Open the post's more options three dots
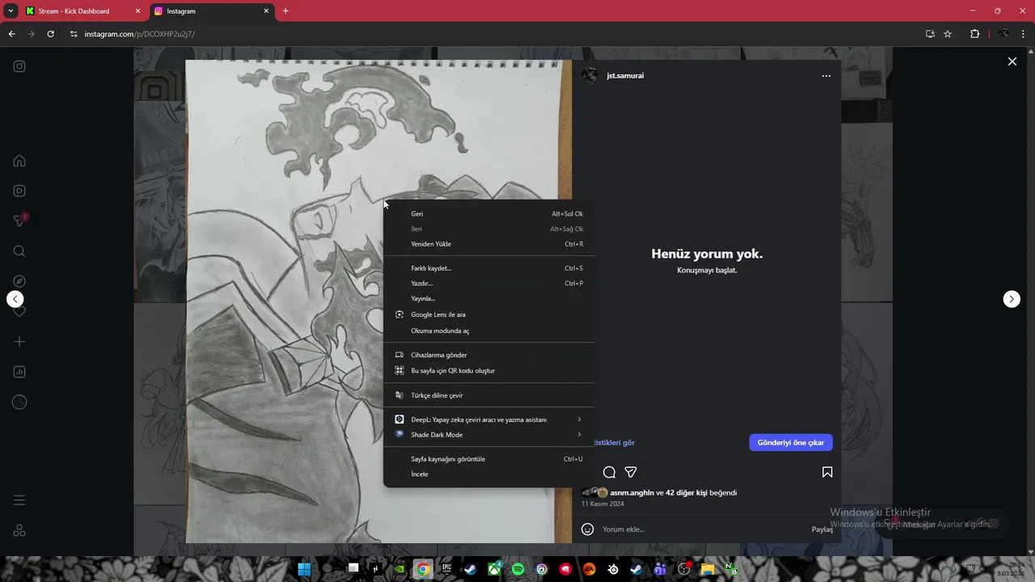Viewport: 1035px width, 582px height. coord(826,76)
